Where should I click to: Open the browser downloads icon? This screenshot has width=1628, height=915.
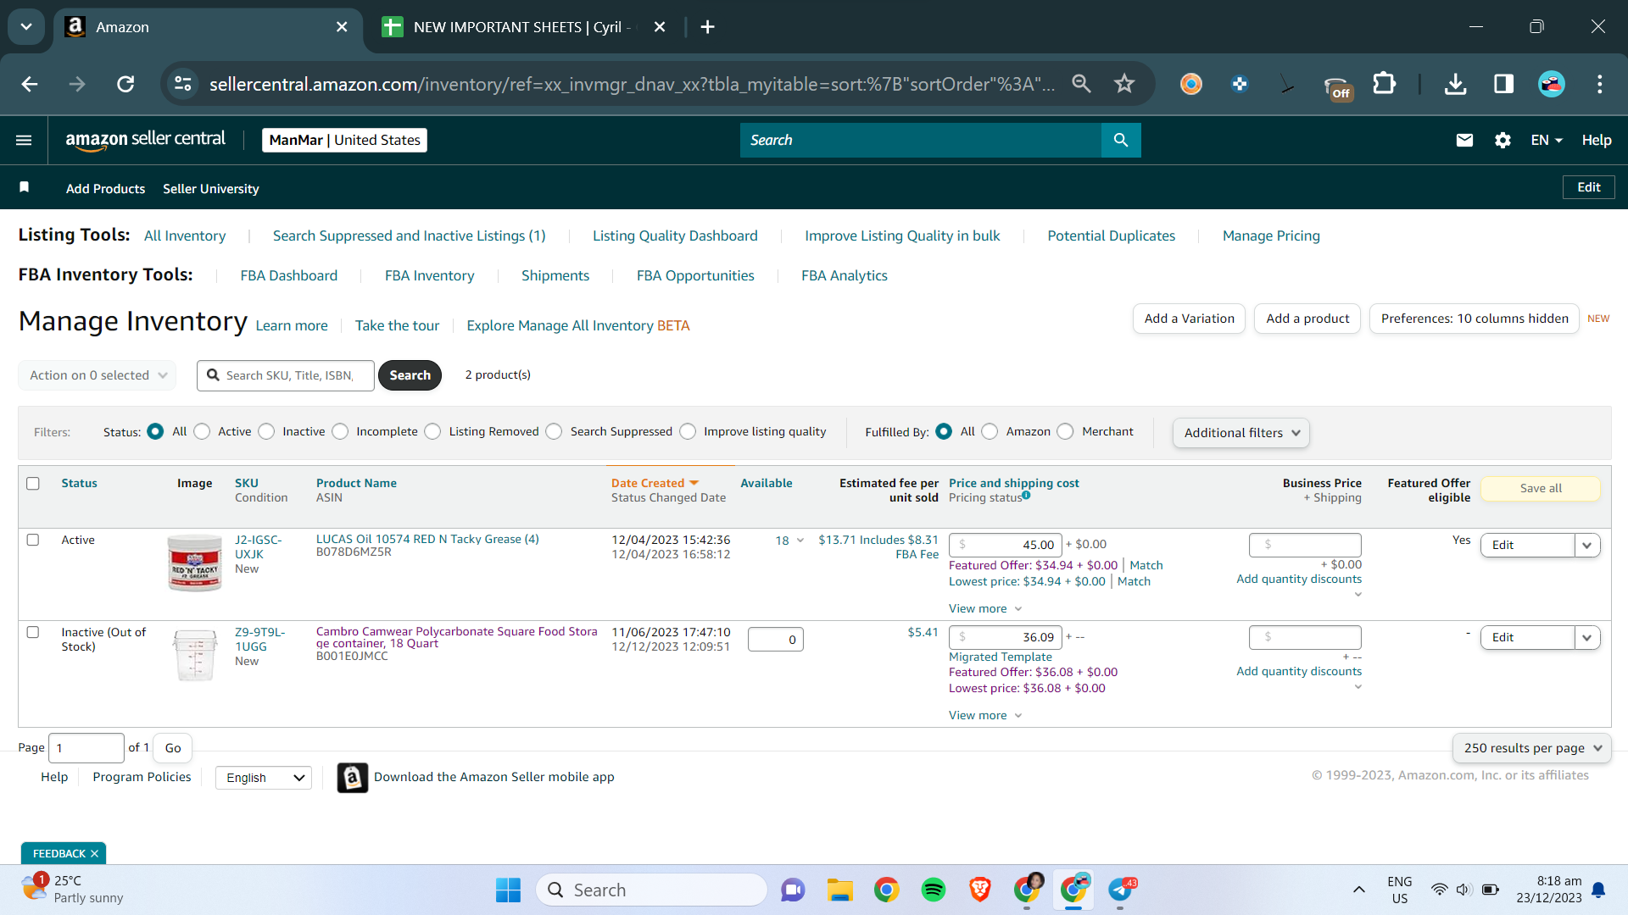tap(1455, 83)
